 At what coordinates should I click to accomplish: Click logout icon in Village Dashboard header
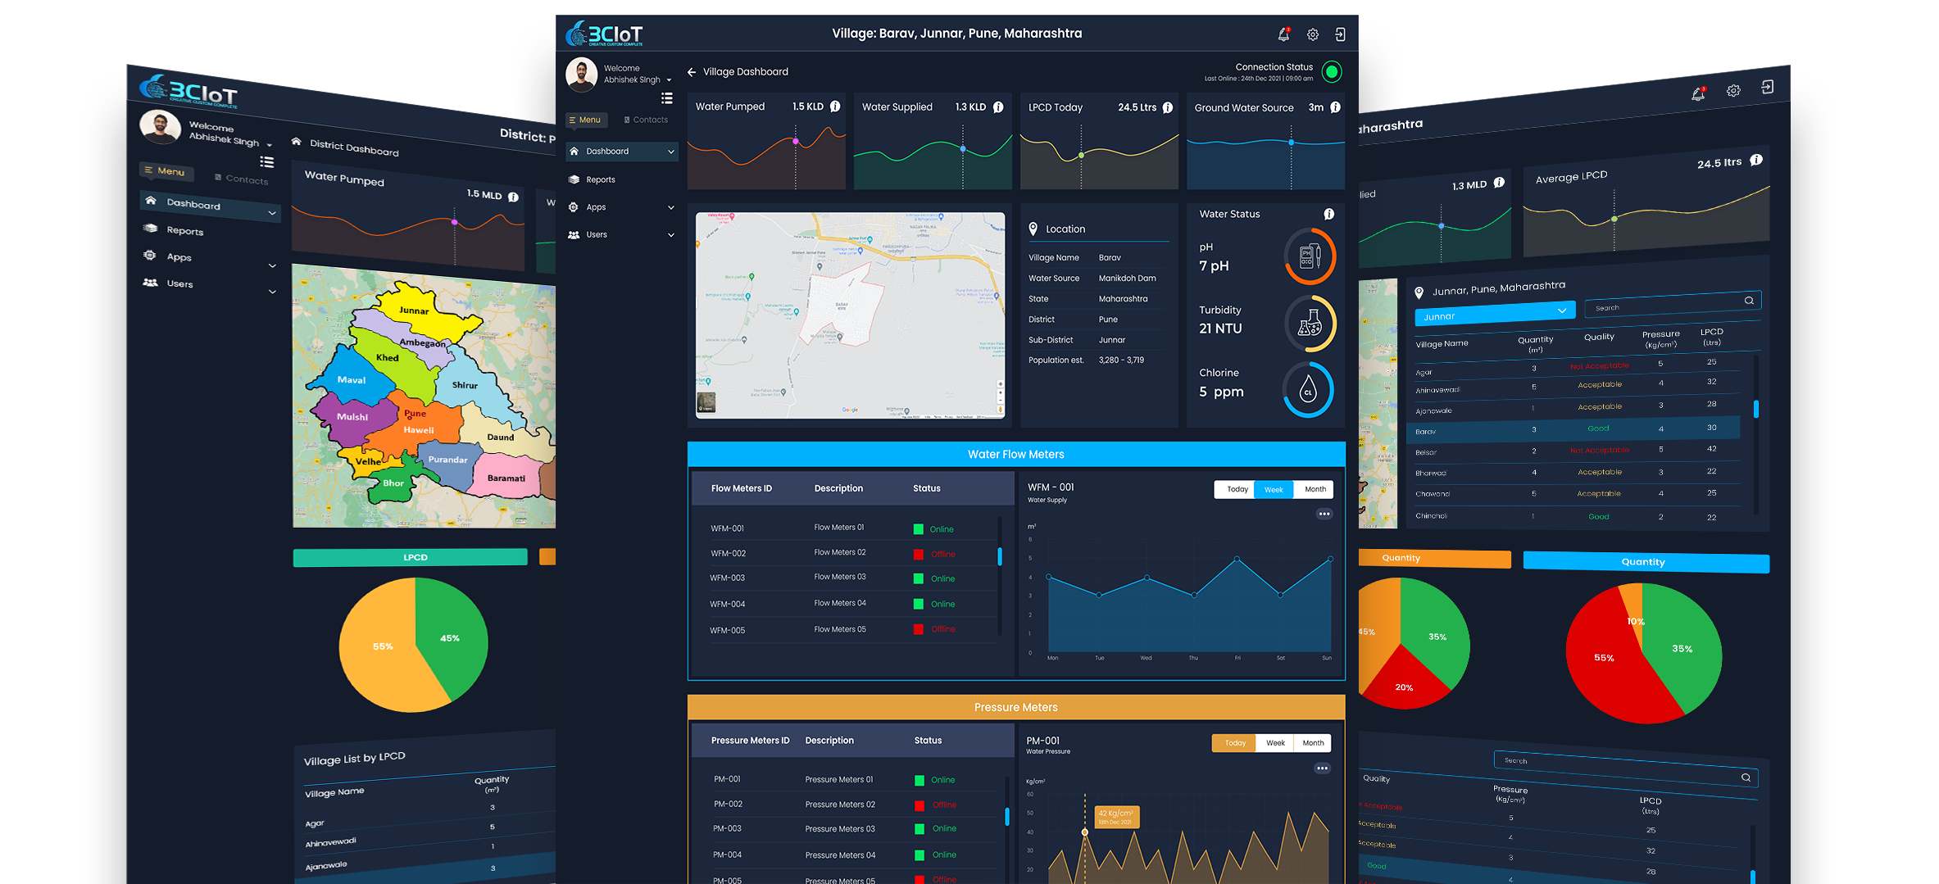(1340, 34)
